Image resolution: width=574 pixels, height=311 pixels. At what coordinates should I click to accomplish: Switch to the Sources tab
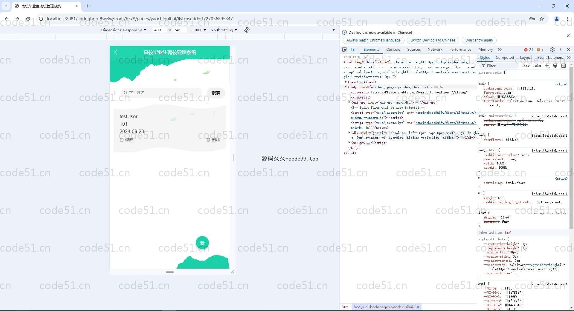pyautogui.click(x=414, y=50)
